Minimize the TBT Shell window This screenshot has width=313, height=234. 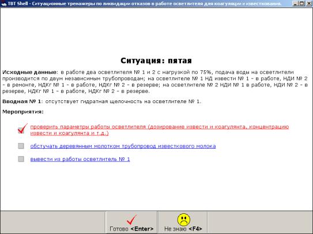[296, 3]
